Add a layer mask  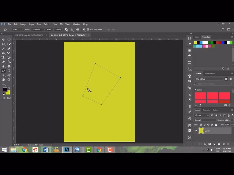pyautogui.click(x=210, y=144)
